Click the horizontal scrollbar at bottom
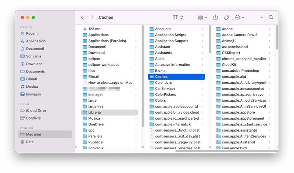The image size is (294, 173). pyautogui.click(x=226, y=151)
